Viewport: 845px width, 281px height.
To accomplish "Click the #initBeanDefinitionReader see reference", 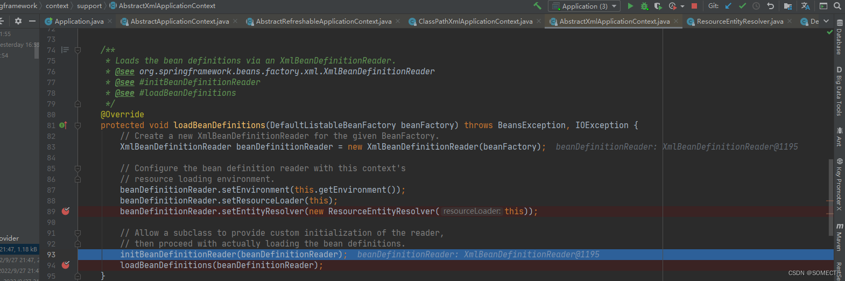I will [x=200, y=82].
